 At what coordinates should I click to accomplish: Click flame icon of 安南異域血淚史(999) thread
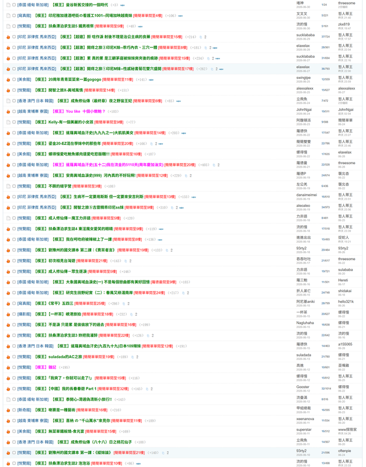(8, 176)
